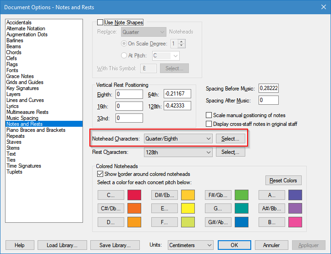This screenshot has height=254, width=331.
Task: Enable the Use Note Shapes checkbox
Action: click(x=100, y=23)
